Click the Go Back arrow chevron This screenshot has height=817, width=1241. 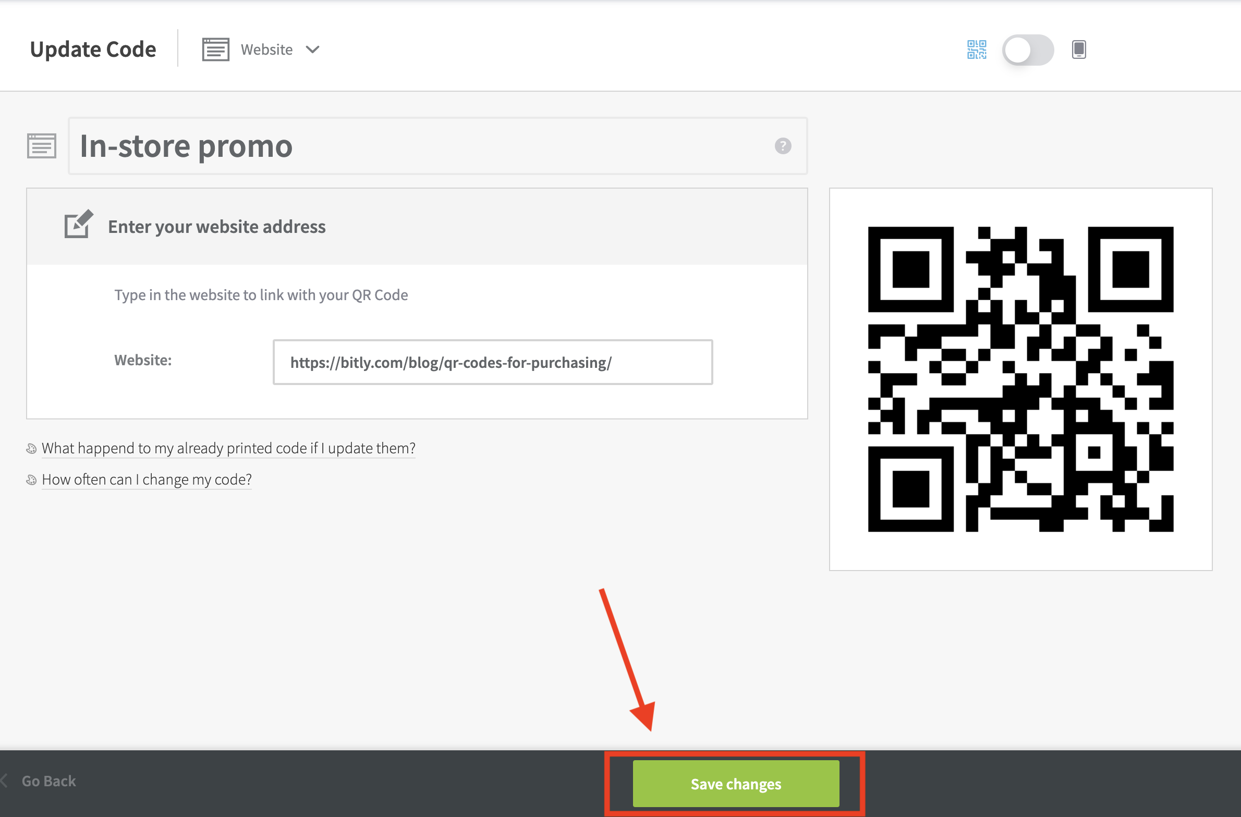coord(4,781)
